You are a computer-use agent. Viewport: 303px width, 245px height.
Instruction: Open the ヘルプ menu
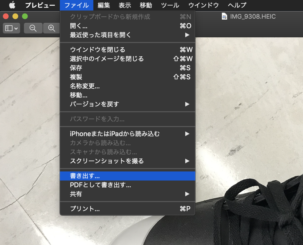[x=237, y=5]
